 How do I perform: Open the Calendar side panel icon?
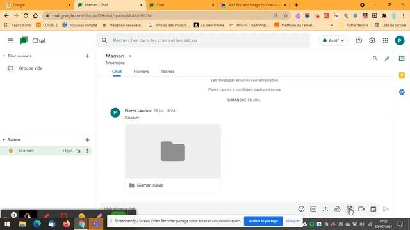tap(402, 58)
